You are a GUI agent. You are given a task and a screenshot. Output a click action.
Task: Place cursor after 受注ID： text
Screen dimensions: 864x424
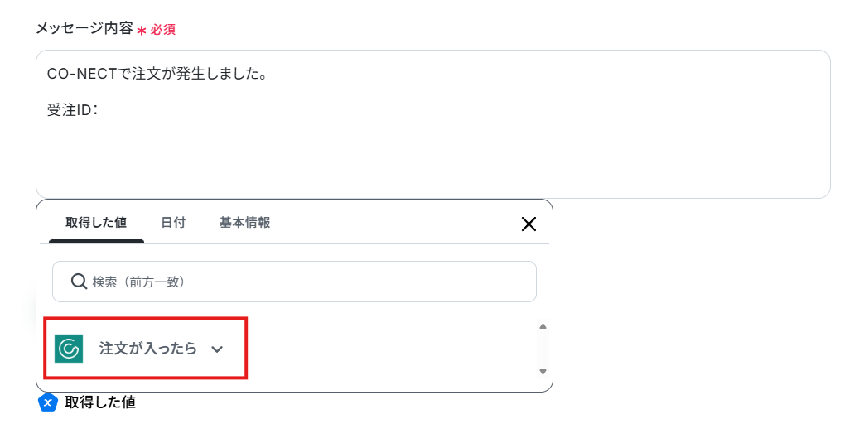point(99,110)
